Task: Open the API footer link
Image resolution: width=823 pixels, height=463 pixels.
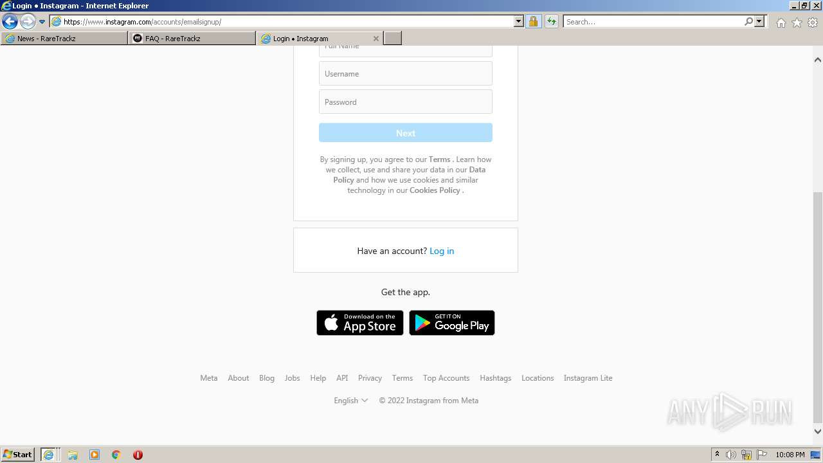Action: [x=342, y=378]
